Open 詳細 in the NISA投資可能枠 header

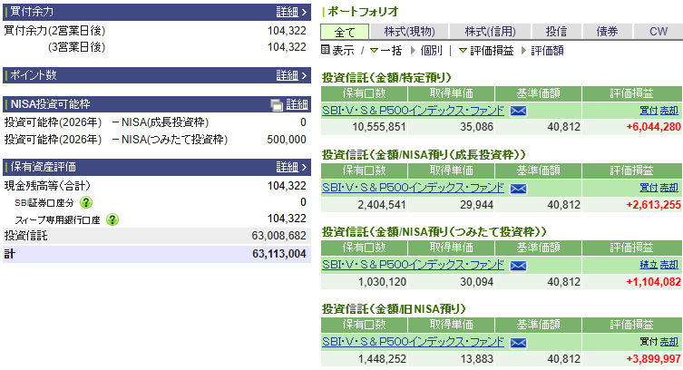pos(298,104)
